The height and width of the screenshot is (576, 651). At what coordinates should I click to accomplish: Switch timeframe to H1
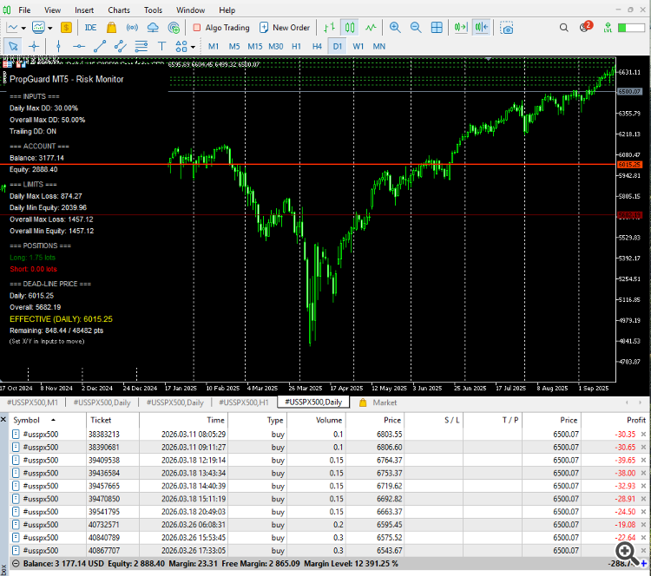(296, 47)
